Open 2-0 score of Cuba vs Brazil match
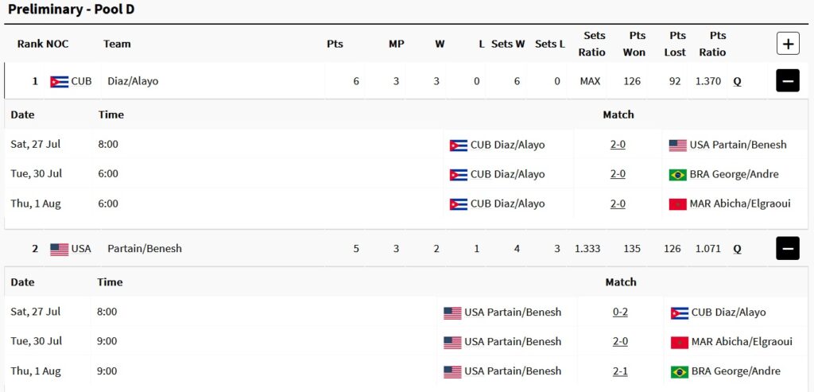814x392 pixels. pos(618,174)
